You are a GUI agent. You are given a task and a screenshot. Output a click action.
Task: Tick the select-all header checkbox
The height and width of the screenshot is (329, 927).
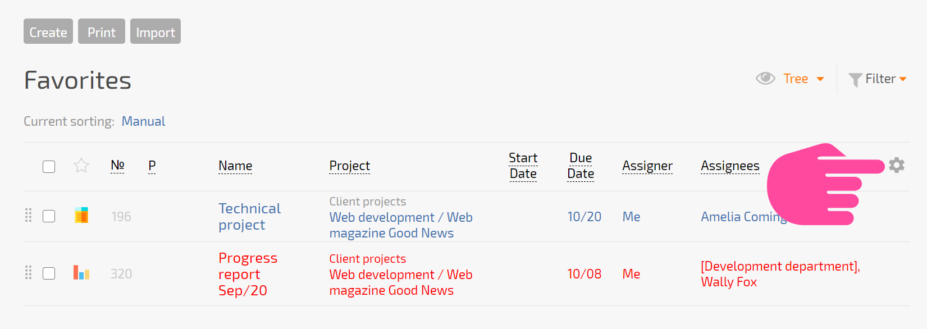[49, 167]
